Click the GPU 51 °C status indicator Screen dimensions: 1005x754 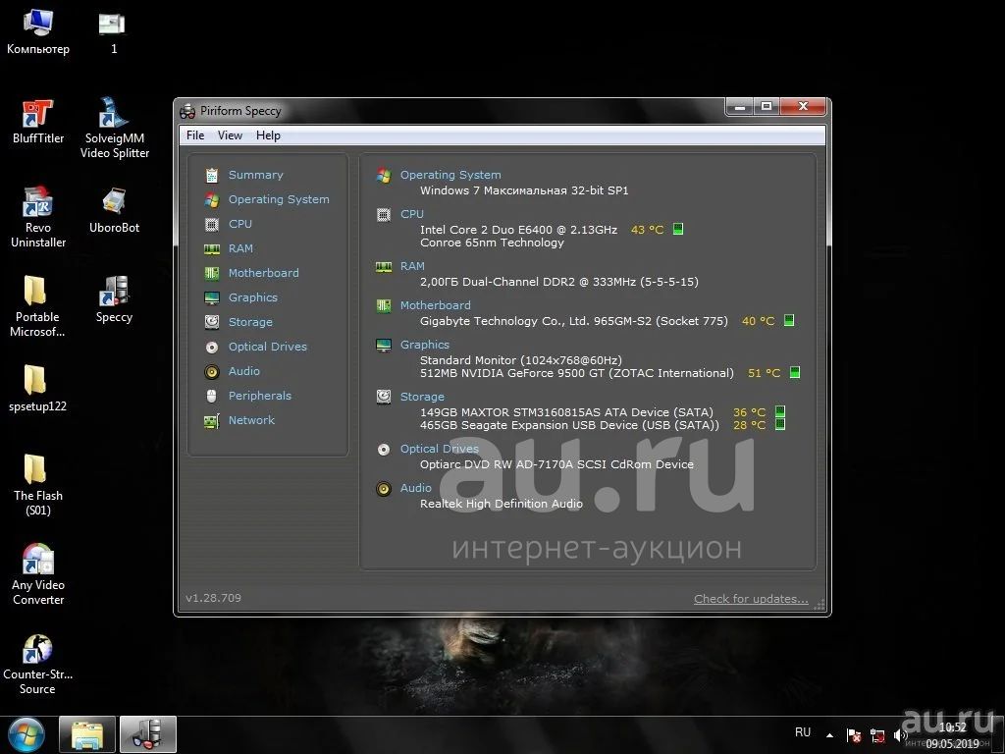(x=795, y=372)
